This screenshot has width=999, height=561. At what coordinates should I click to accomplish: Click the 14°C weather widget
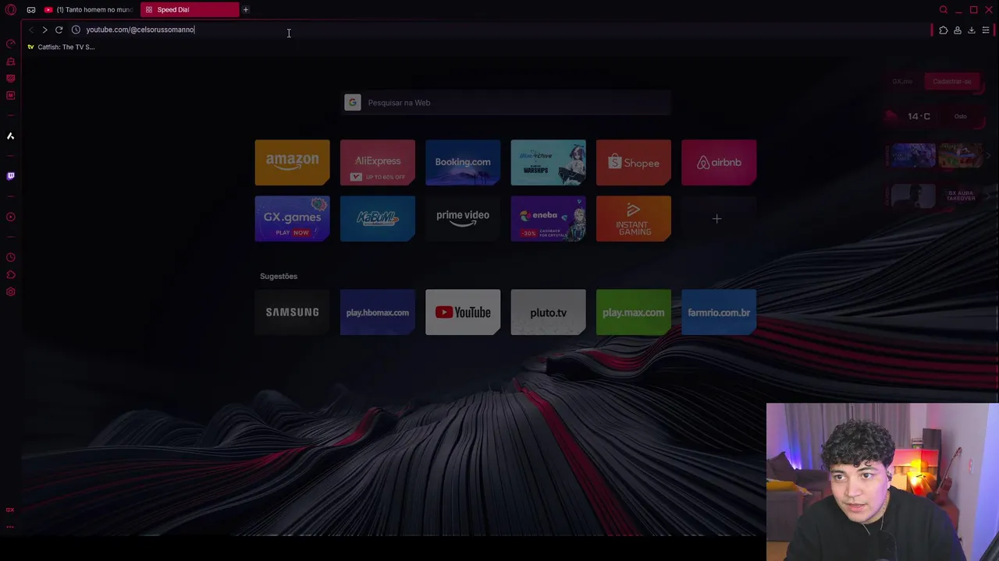[912, 117]
